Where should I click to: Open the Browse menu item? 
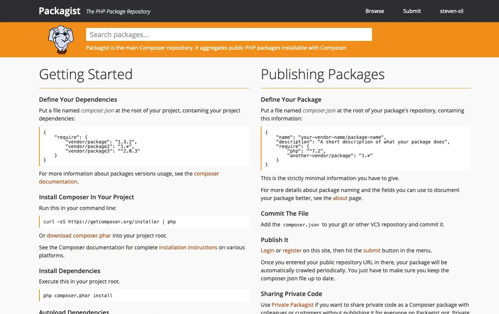point(374,11)
